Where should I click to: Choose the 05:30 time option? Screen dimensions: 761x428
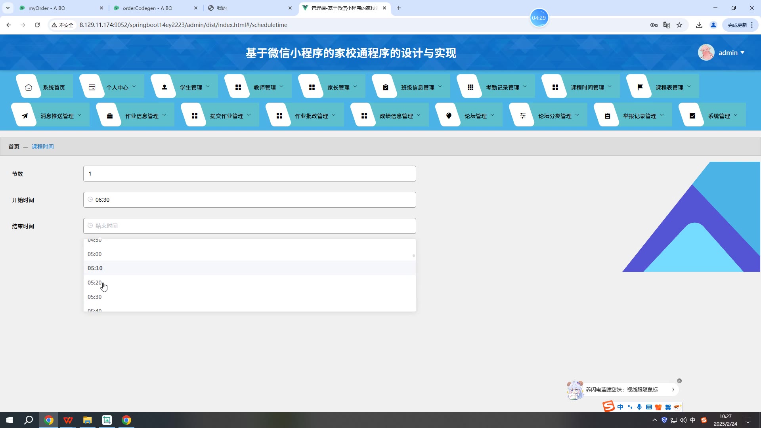[95, 297]
